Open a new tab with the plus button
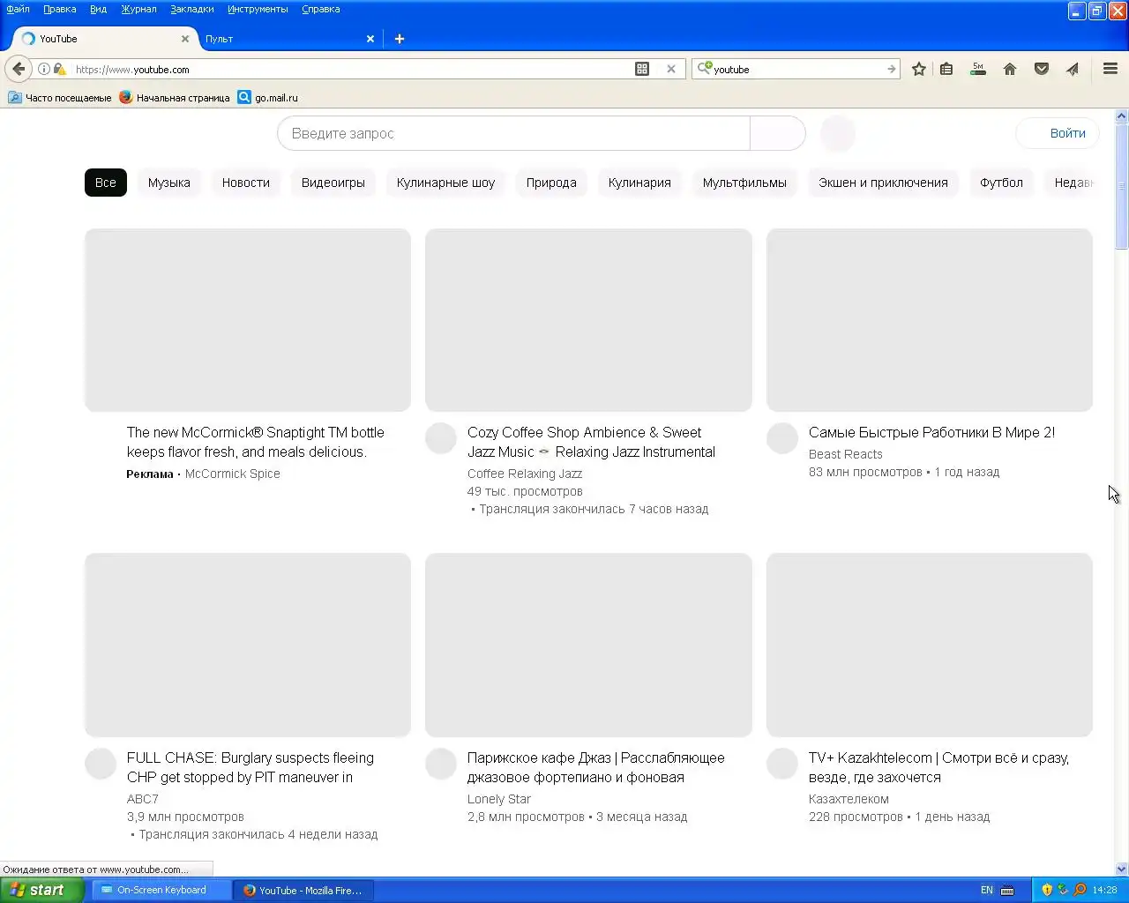This screenshot has height=903, width=1129. click(x=400, y=39)
